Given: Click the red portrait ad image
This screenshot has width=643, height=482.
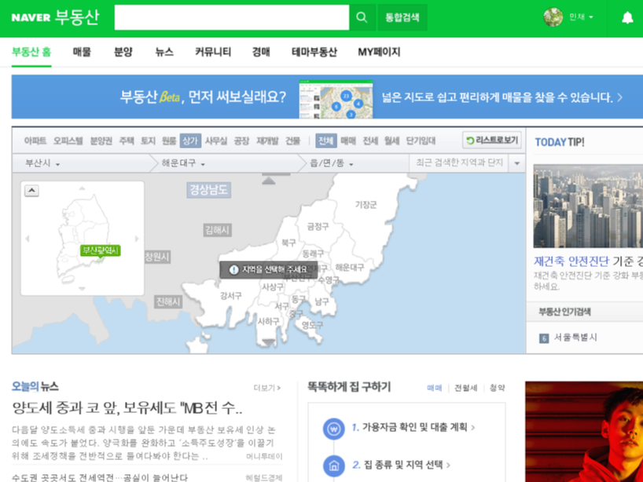Looking at the screenshot, I should (x=584, y=432).
